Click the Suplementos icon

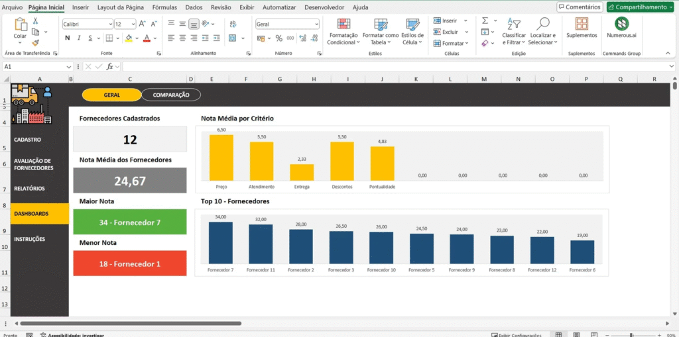[582, 24]
